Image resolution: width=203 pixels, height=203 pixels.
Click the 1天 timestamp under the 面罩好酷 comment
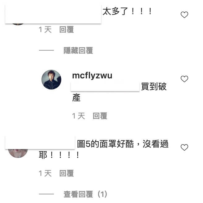coord(45,173)
